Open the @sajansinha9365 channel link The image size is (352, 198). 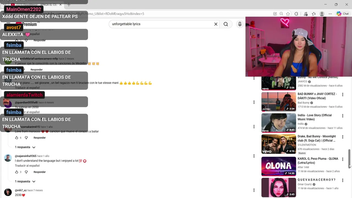(26, 156)
